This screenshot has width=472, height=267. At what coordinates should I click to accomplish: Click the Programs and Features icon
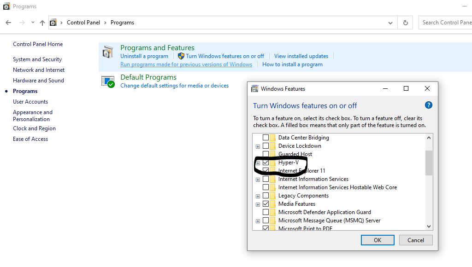coord(108,52)
